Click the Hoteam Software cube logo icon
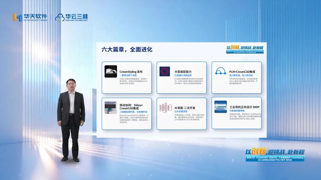The image size is (321, 180). (18, 17)
